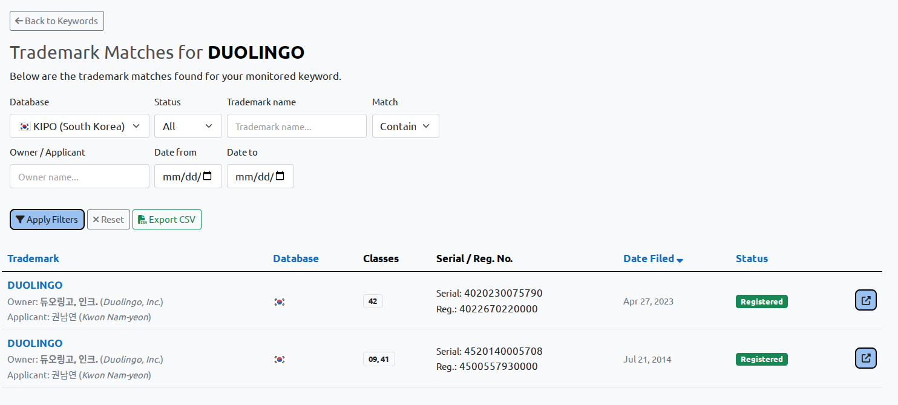Screen dimensions: 898x405
Task: Click the Registered status badge on the 2014 row
Action: click(x=761, y=359)
